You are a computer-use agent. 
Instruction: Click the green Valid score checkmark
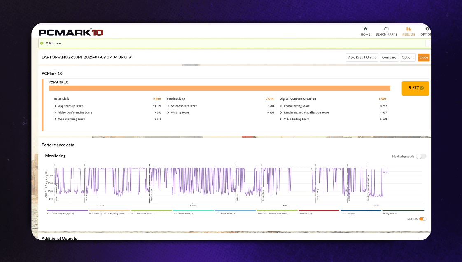(x=42, y=43)
